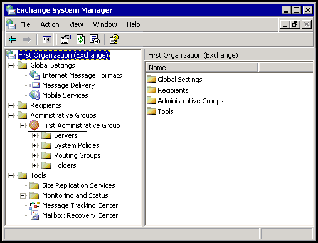Expand the System Policies tree node

point(34,145)
